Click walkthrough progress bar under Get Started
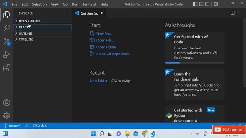246x138 pixels. point(194,63)
